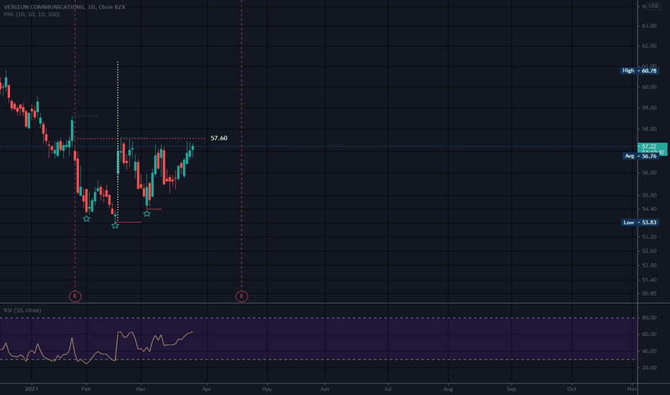
Task: Click the Mar label on time axis
Action: (141, 389)
